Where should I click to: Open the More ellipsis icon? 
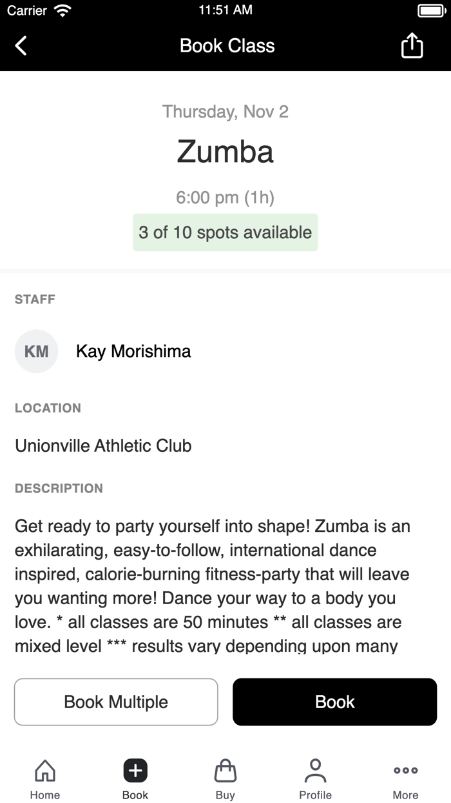[x=405, y=770]
